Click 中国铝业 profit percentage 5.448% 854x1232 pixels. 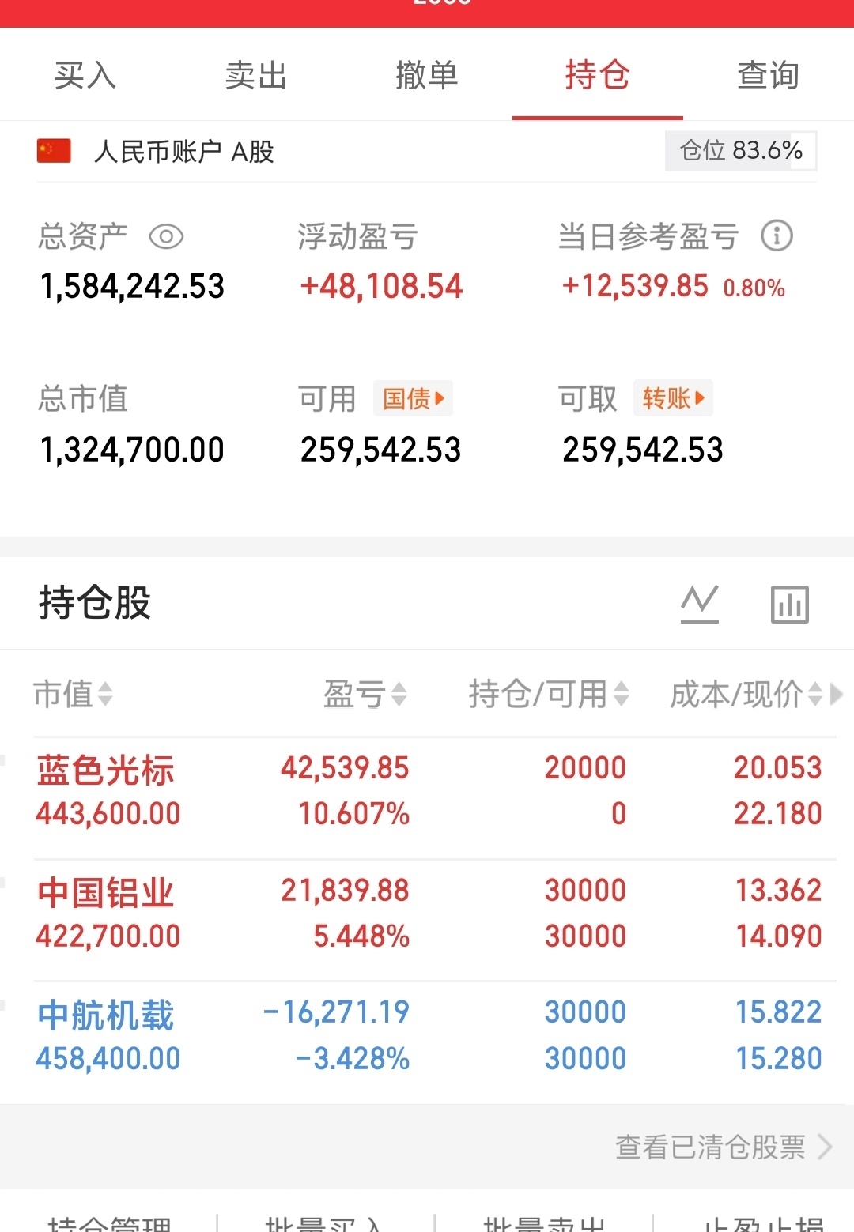click(361, 936)
